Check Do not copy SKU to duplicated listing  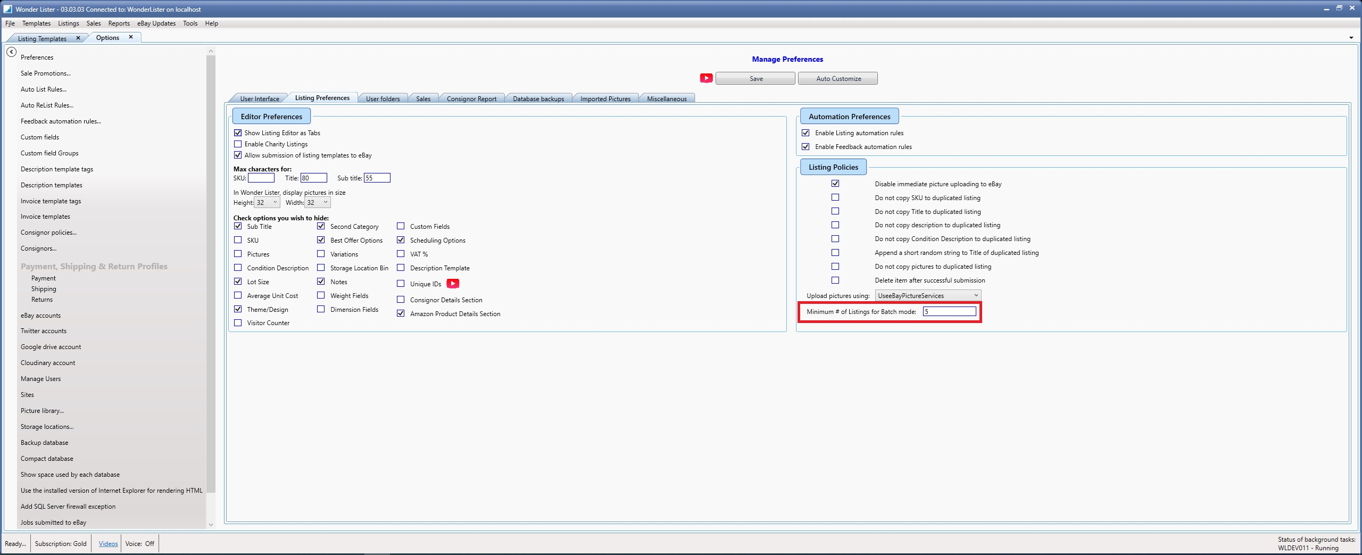(835, 197)
